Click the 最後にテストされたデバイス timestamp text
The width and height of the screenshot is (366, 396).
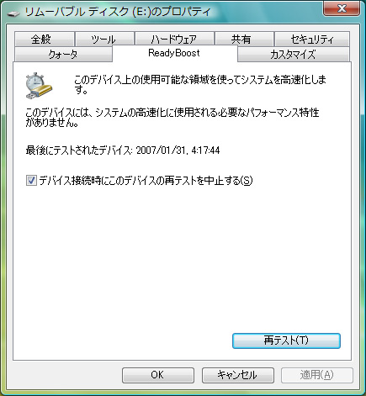click(123, 150)
